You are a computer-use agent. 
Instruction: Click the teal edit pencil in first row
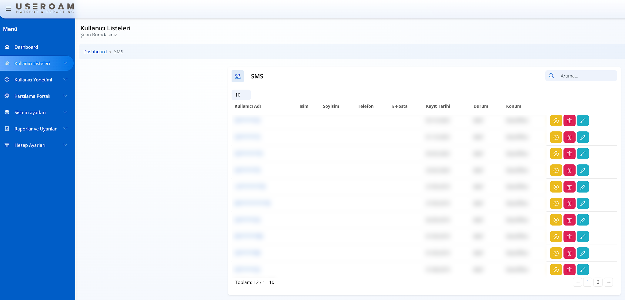pyautogui.click(x=583, y=121)
